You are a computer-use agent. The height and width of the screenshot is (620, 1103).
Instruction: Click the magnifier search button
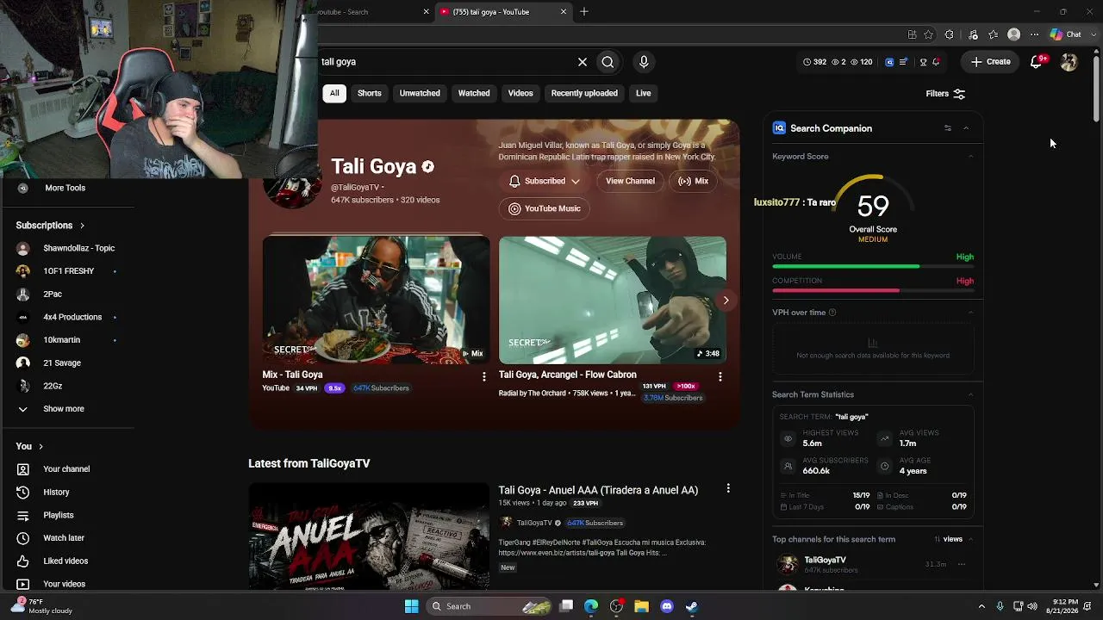[x=608, y=62]
